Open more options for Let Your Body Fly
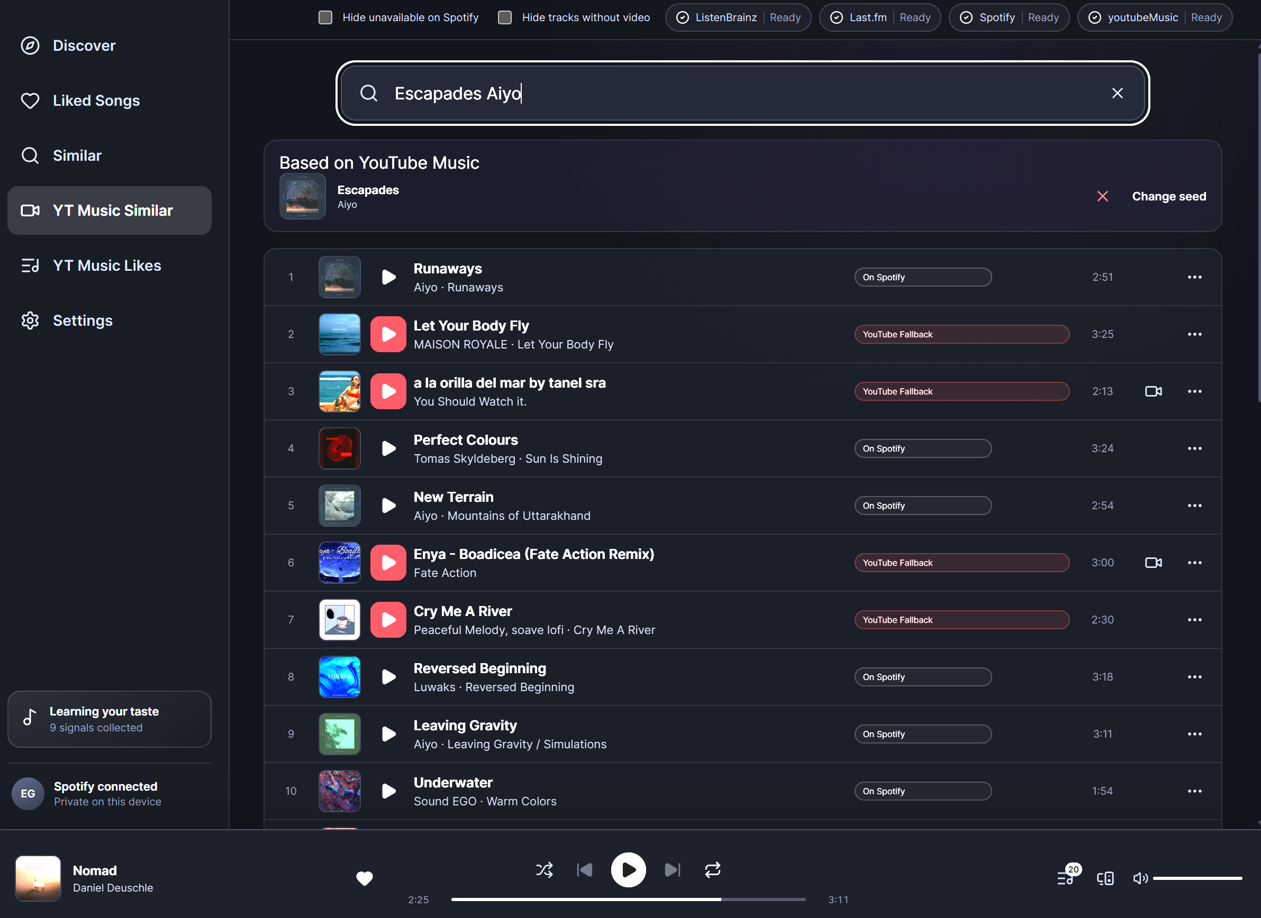 [1195, 335]
